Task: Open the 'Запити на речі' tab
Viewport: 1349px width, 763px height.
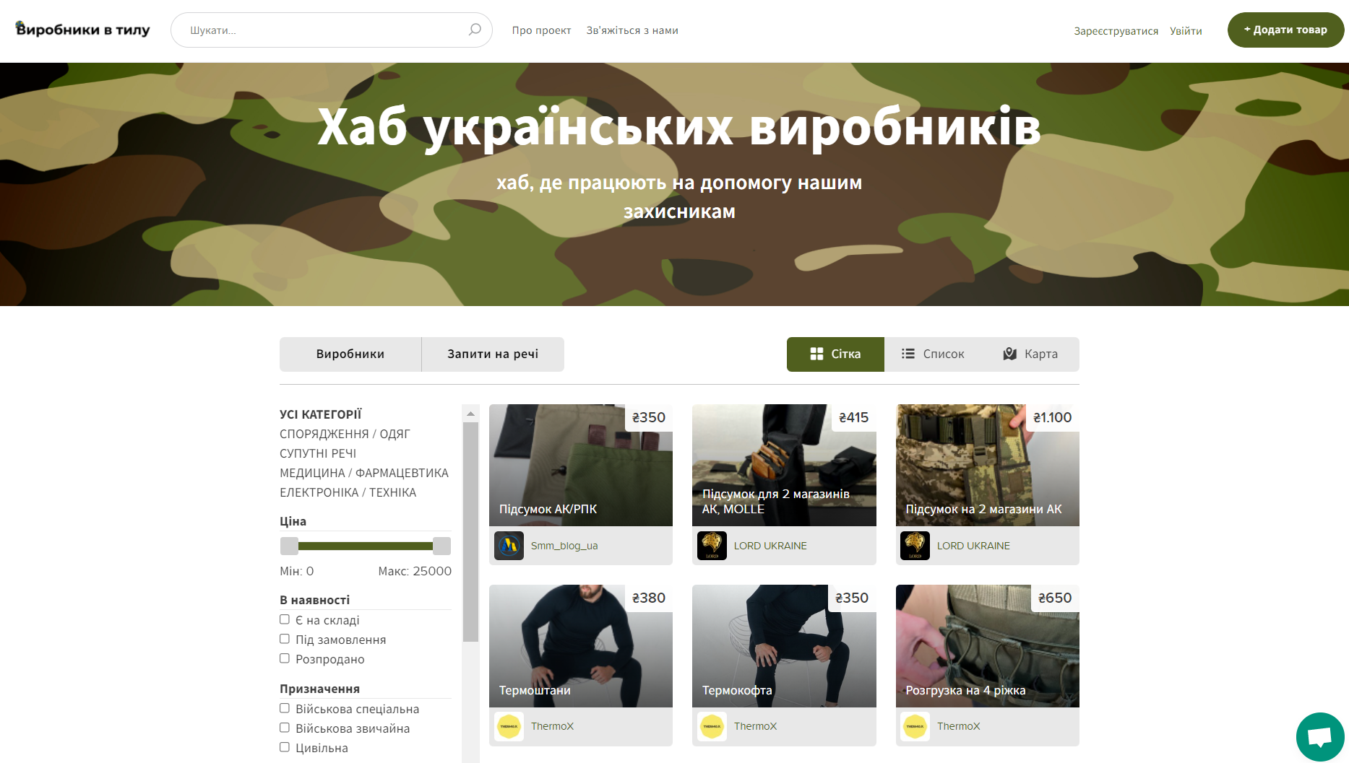Action: [x=493, y=354]
